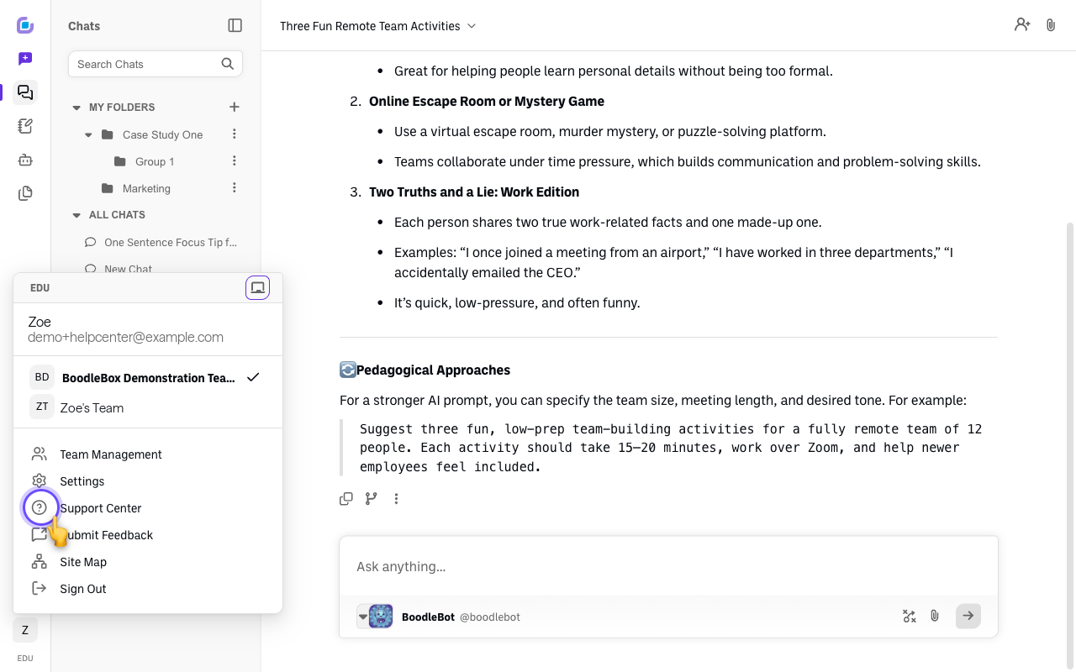Collapse the Case Study One folder
Viewport: 1076px width, 672px height.
click(x=89, y=134)
